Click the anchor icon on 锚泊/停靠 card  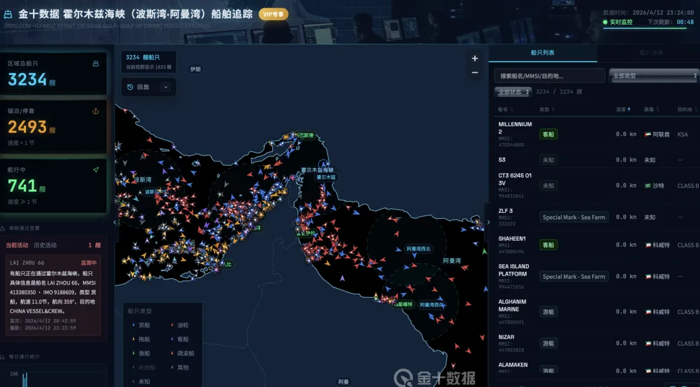(95, 113)
